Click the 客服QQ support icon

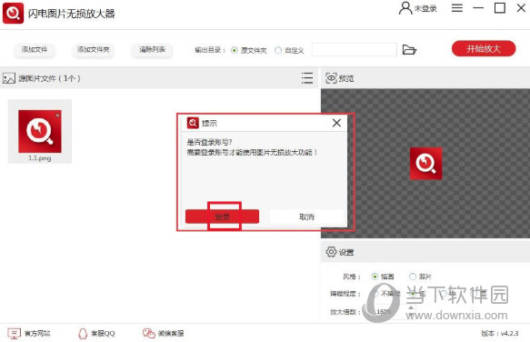[83, 333]
